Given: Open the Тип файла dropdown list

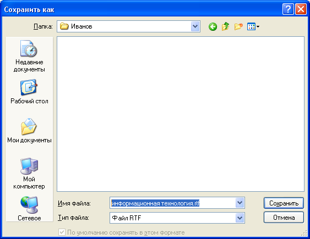Looking at the screenshot, I should click(240, 218).
